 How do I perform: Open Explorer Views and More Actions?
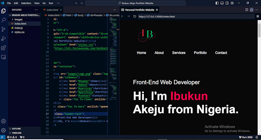point(36,10)
